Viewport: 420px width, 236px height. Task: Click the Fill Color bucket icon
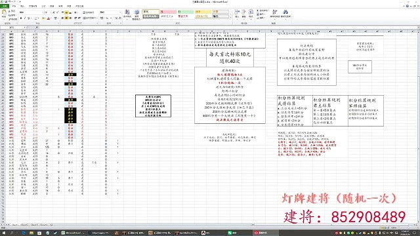[43, 18]
